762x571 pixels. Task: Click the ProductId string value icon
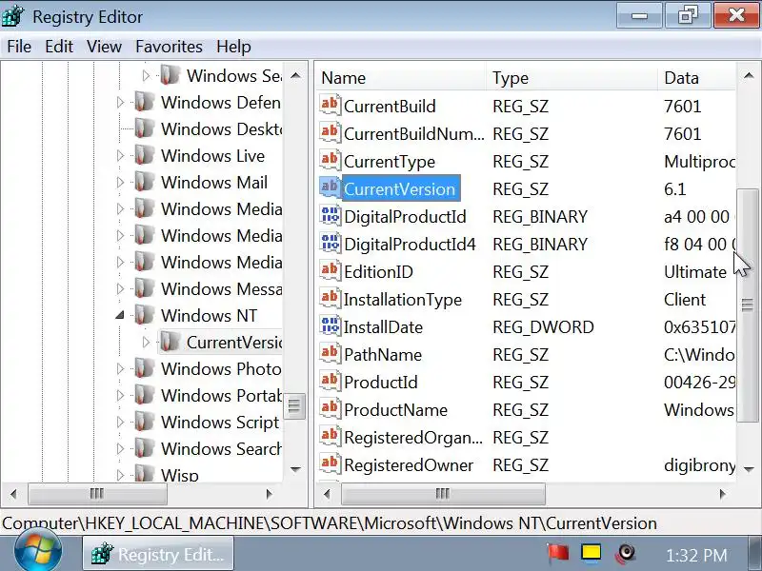(330, 383)
